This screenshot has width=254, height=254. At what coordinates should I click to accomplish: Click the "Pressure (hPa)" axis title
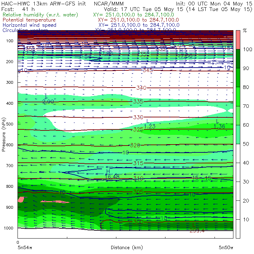pyautogui.click(x=3, y=135)
